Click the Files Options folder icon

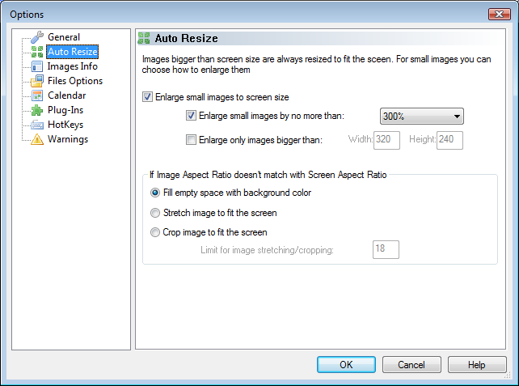(37, 81)
